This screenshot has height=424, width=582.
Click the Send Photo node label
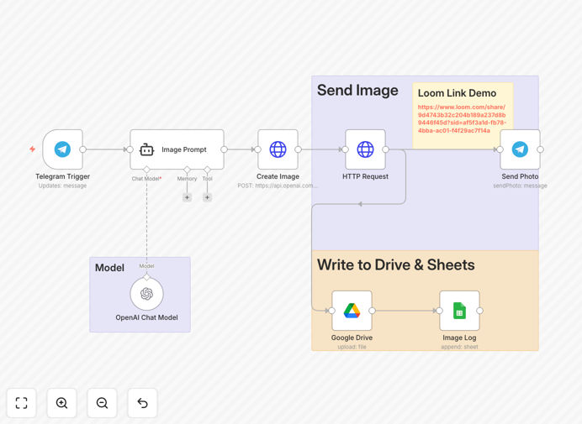coord(520,176)
